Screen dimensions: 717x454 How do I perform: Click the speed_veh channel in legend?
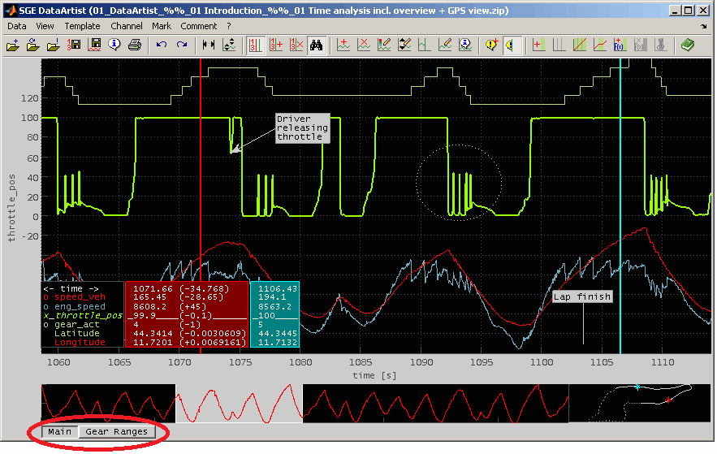click(80, 297)
